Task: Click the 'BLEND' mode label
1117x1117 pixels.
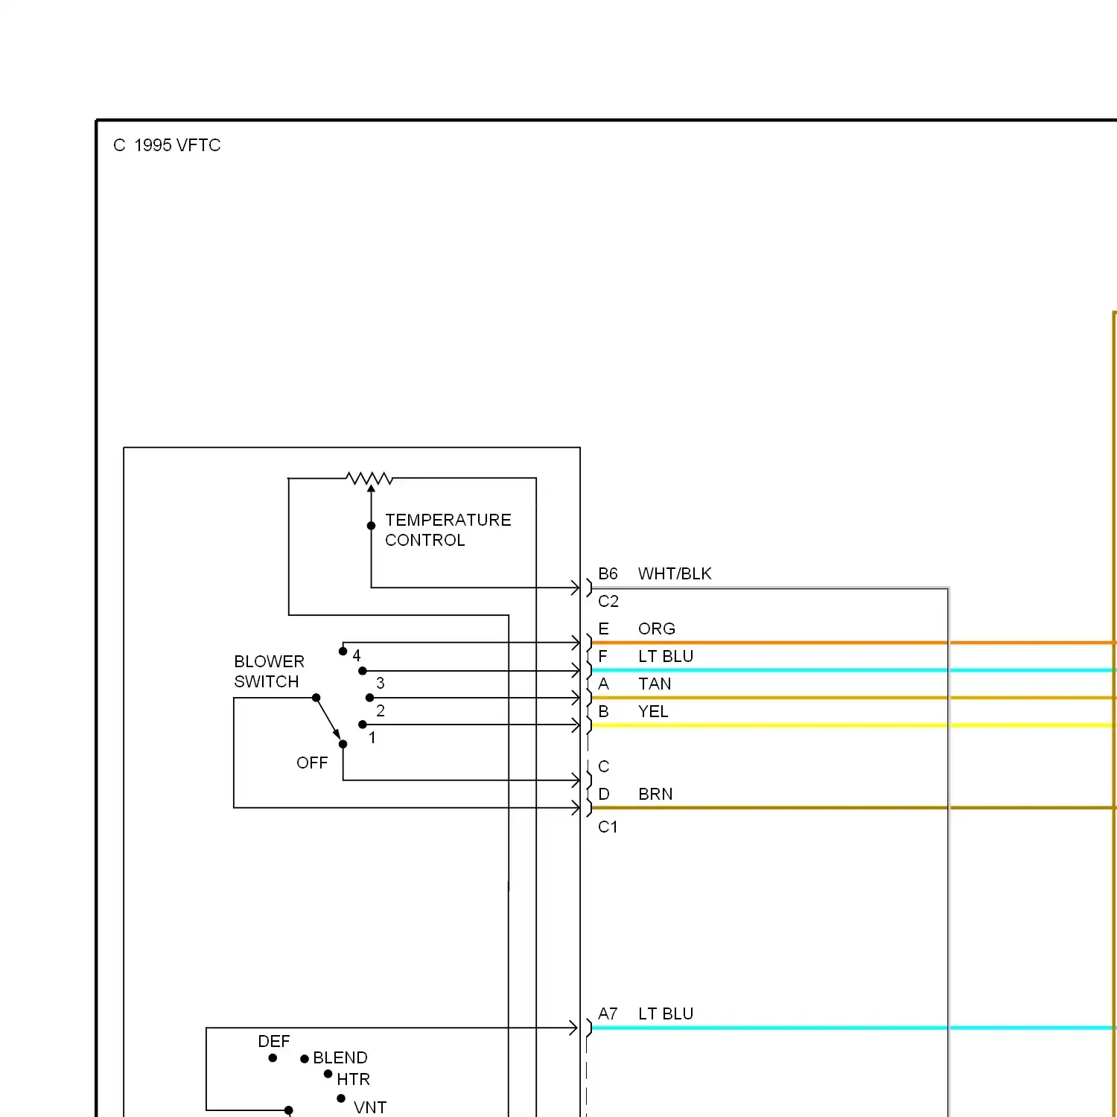Action: (340, 1057)
